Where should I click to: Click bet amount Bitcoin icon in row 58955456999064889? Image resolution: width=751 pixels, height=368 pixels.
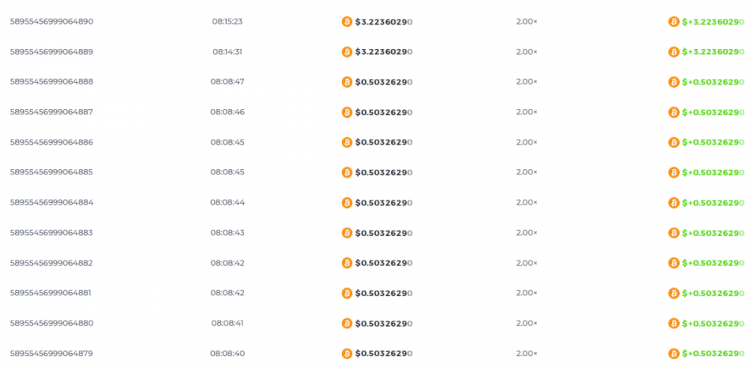347,52
